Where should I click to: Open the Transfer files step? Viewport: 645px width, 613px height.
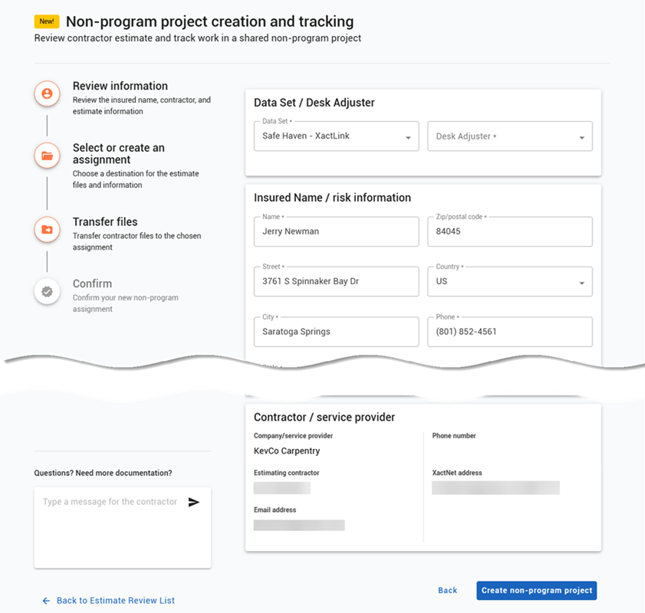[x=105, y=222]
